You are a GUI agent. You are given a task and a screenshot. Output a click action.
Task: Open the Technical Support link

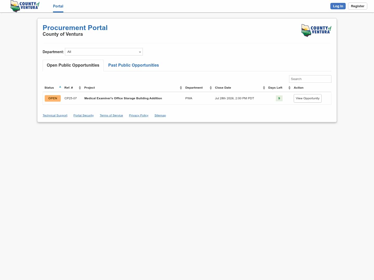point(55,115)
